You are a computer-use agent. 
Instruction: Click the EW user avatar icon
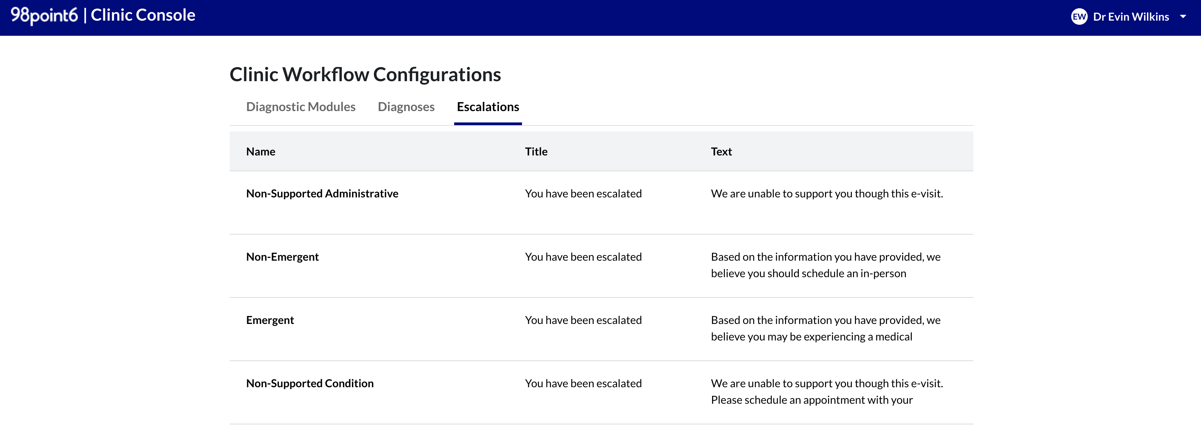[1079, 17]
